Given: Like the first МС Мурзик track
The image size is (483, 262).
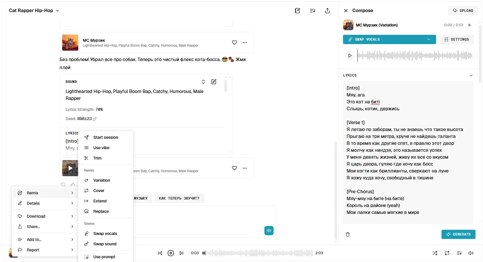Looking at the screenshot, I should 234,43.
